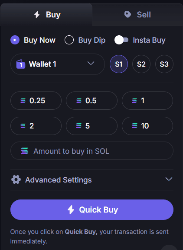This screenshot has height=250, width=183.
Task: Enable the Insta Buy toggle switch
Action: pos(121,40)
